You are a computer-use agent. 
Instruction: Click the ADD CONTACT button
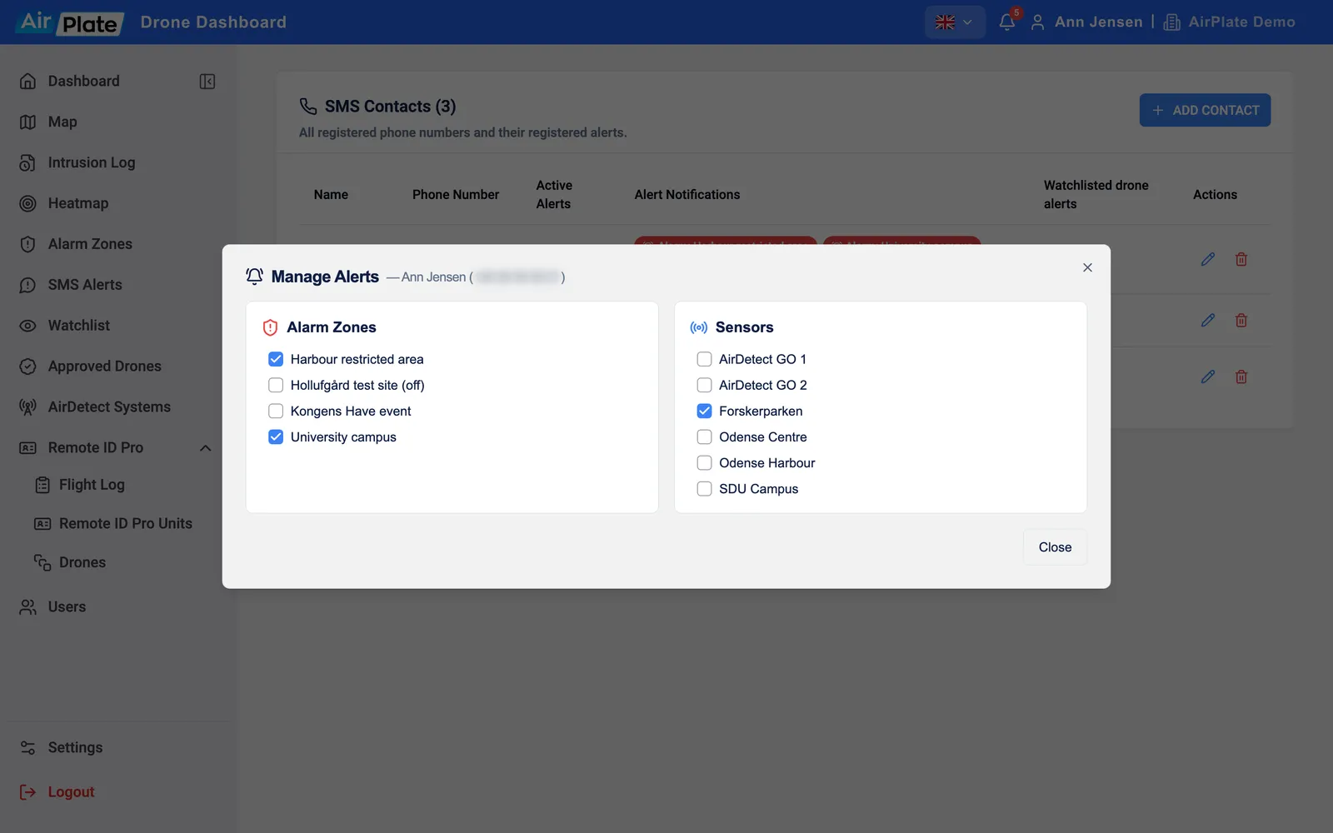coord(1205,110)
